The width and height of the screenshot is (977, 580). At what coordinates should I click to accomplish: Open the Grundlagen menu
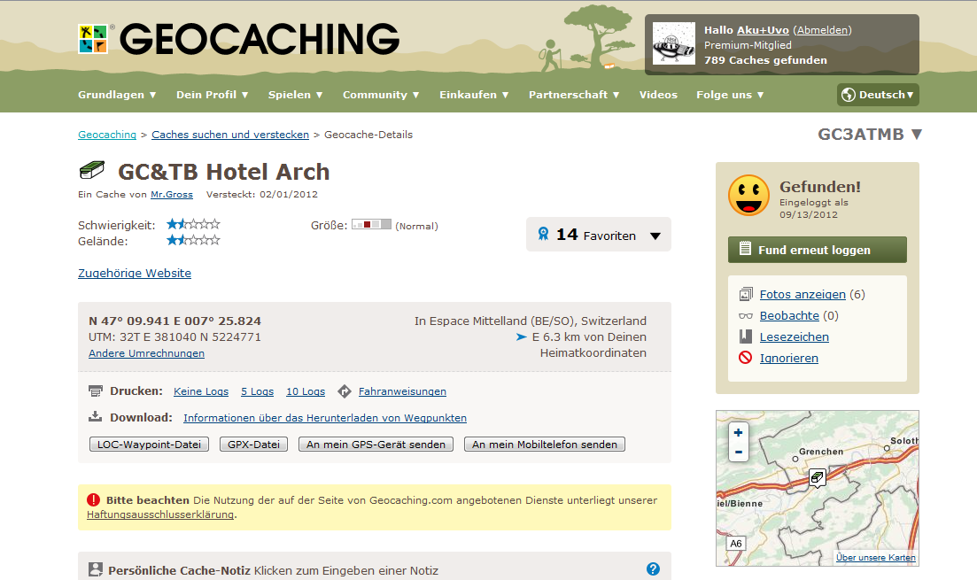117,95
